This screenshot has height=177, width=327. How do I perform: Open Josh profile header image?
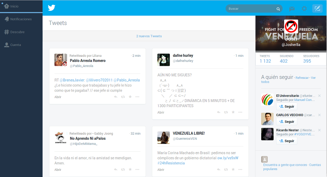[x=291, y=33]
